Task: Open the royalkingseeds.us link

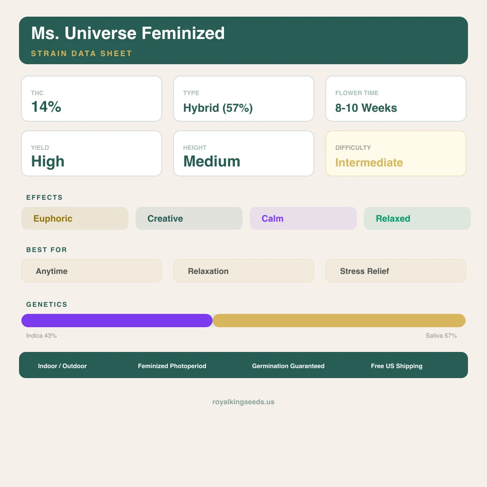Action: point(243,402)
